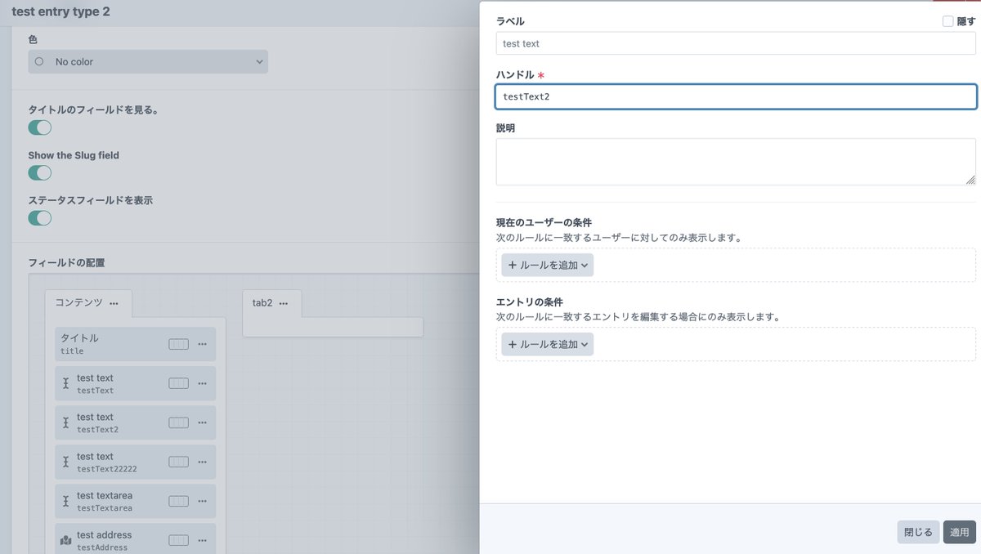
Task: Click width indicator on testText2 field
Action: coord(178,422)
